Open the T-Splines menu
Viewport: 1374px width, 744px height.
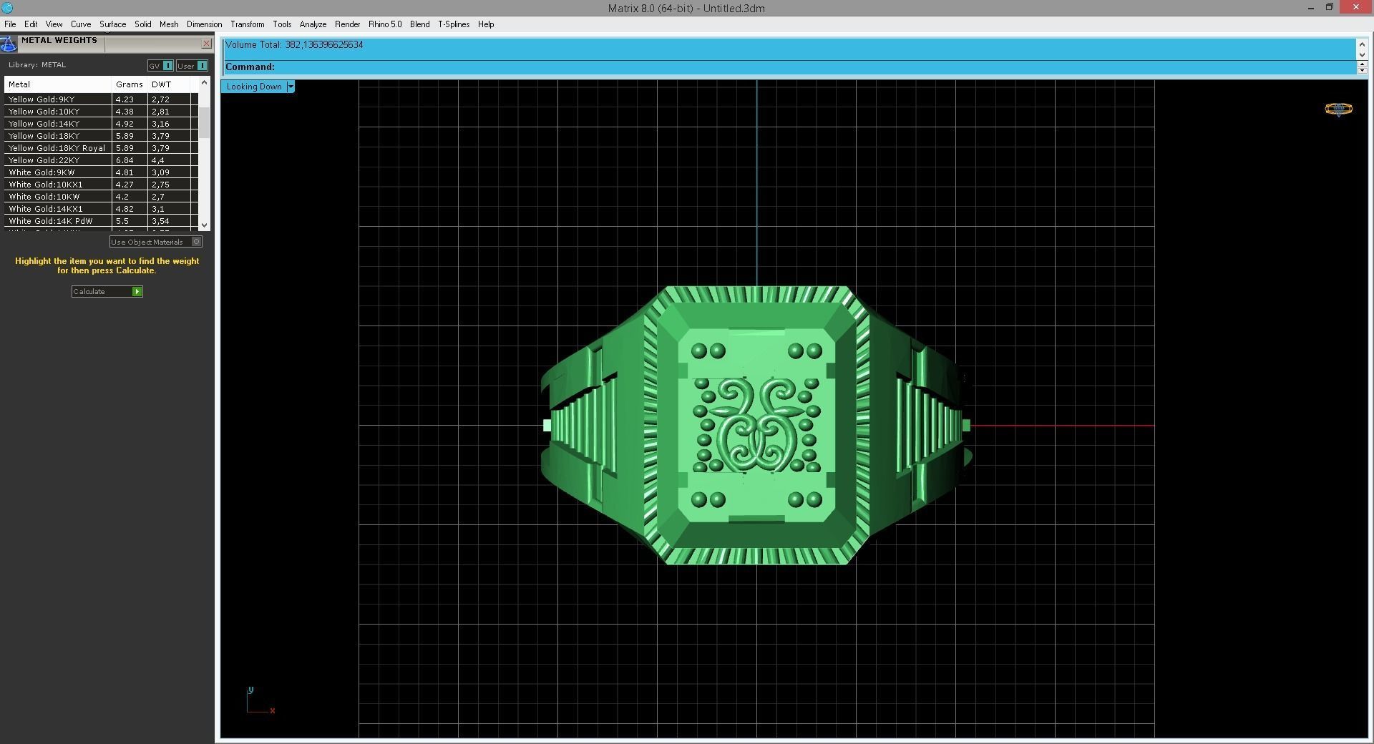pyautogui.click(x=454, y=24)
